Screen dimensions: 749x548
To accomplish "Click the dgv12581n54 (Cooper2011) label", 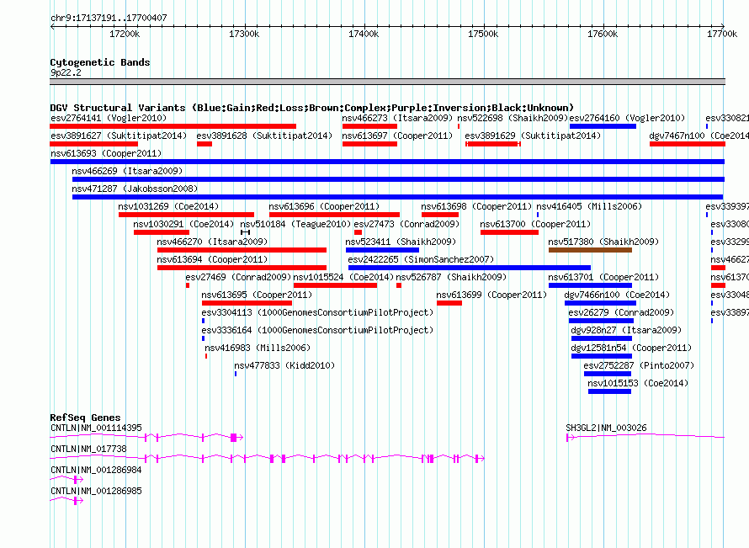I will [x=631, y=348].
